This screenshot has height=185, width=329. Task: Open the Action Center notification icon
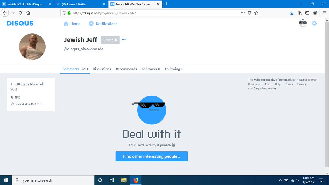[x=321, y=180]
